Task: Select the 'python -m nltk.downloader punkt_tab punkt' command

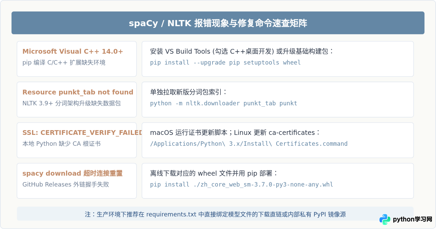Action: (x=224, y=103)
